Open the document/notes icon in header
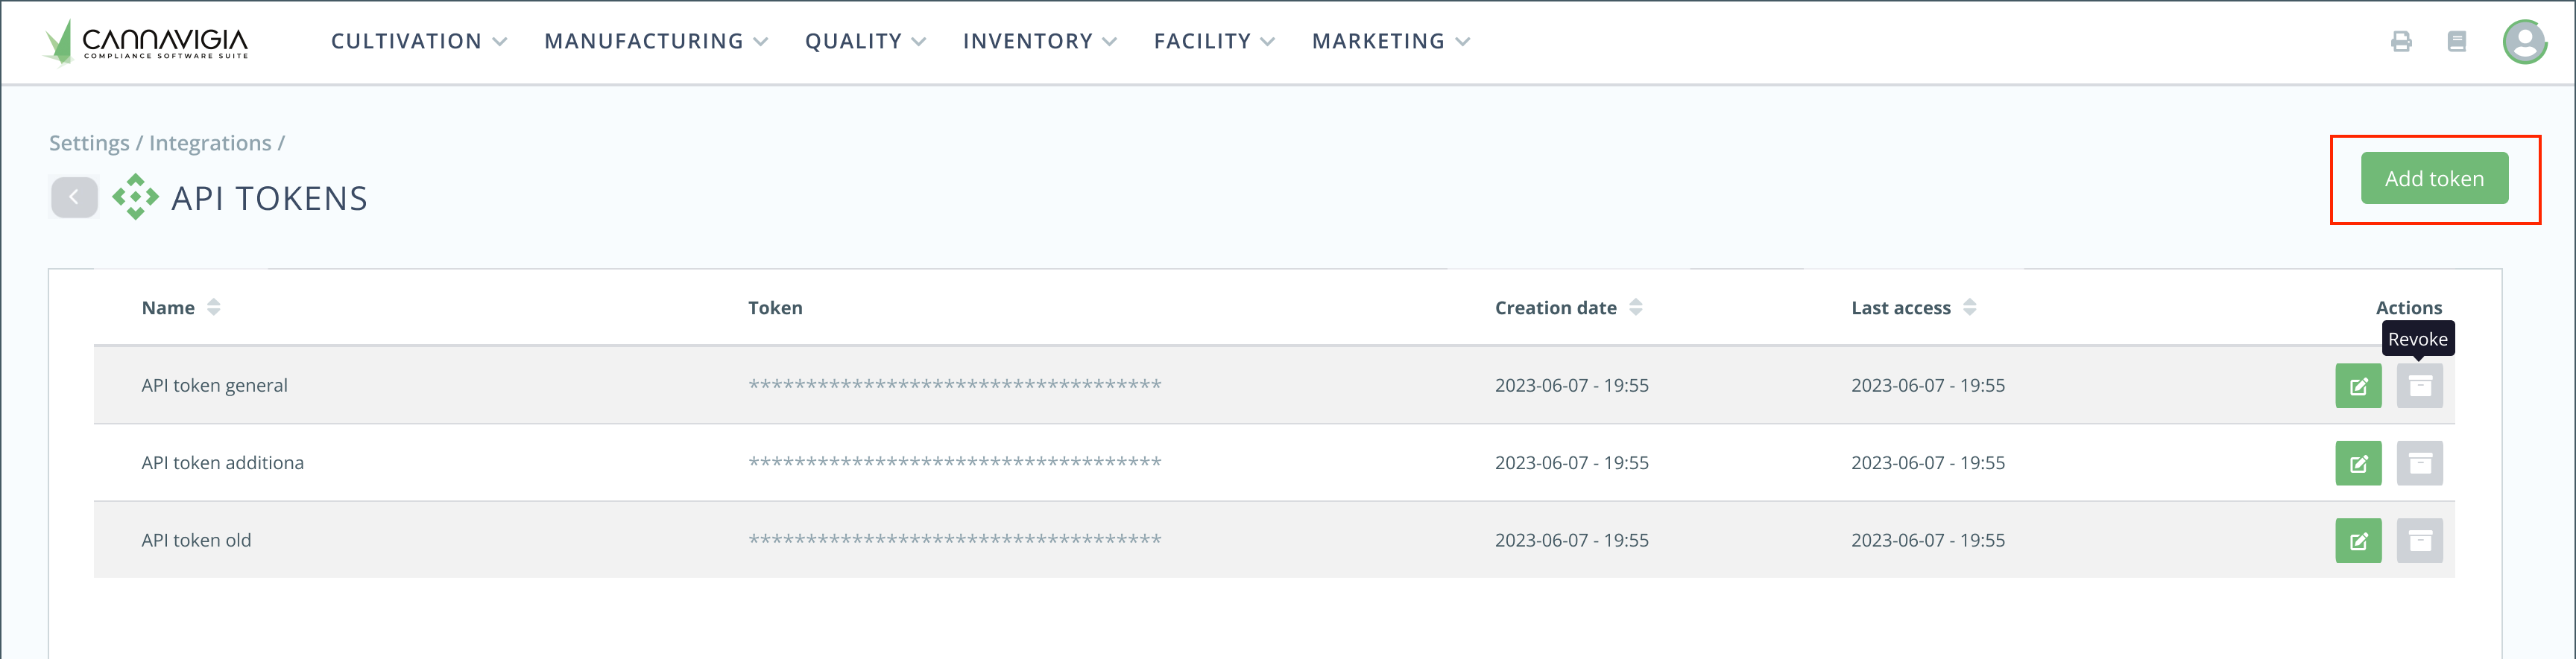 pos(2456,42)
